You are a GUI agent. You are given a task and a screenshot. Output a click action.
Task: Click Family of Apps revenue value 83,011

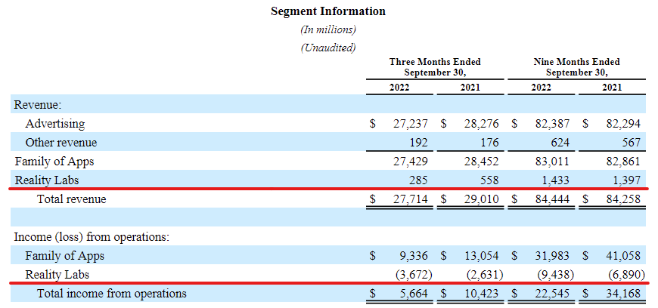tap(552, 161)
